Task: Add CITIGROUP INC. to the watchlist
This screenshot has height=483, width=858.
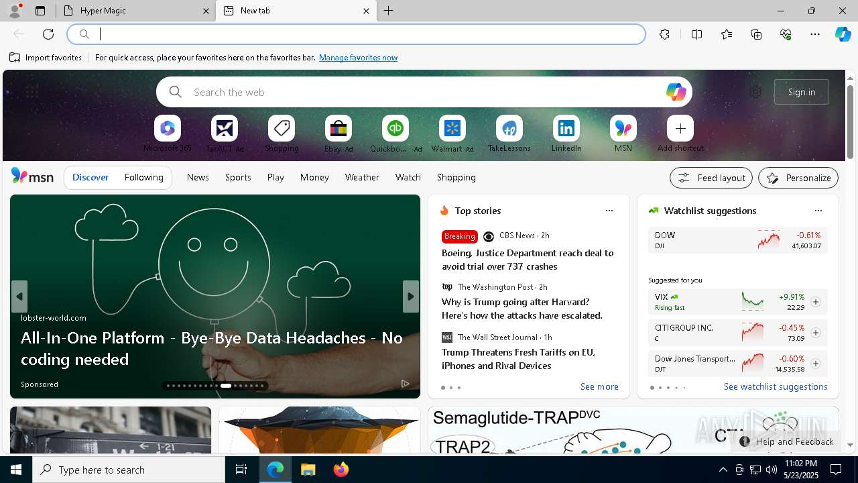Action: [816, 333]
